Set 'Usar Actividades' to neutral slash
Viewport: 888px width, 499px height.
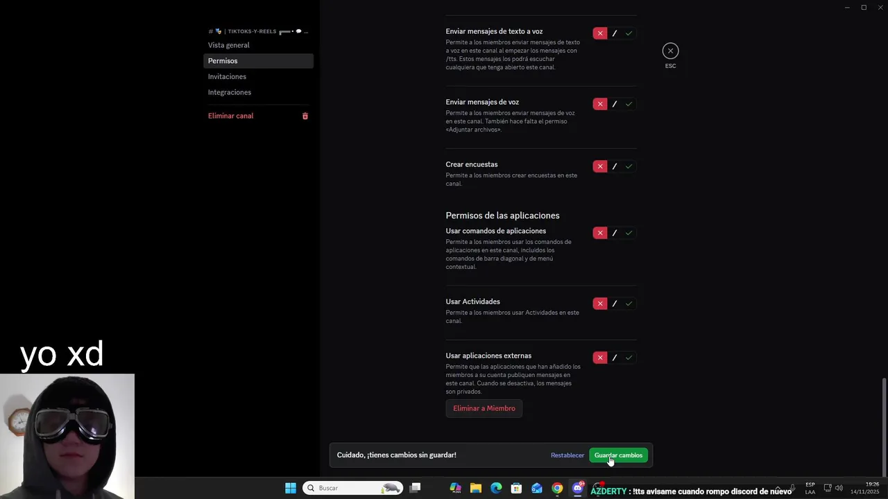click(615, 304)
